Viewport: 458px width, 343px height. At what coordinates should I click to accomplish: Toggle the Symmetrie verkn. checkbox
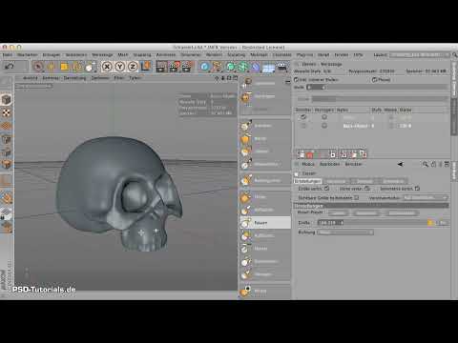(x=417, y=189)
